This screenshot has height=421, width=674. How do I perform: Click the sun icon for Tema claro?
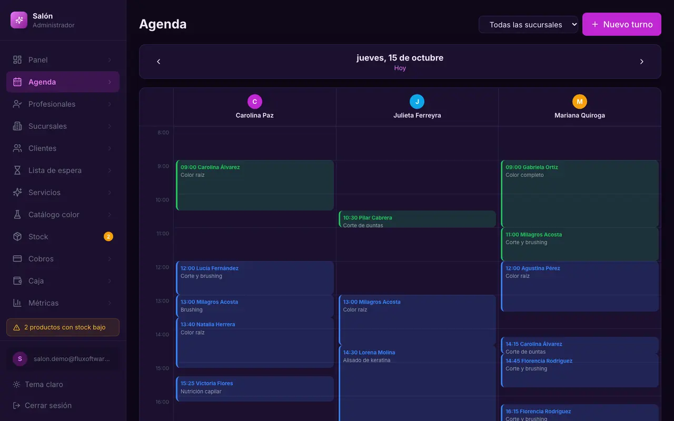(x=17, y=385)
